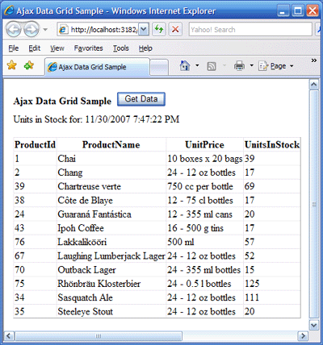Select the Steeleye Stout cell
The width and height of the screenshot is (323, 345).
[111, 312]
